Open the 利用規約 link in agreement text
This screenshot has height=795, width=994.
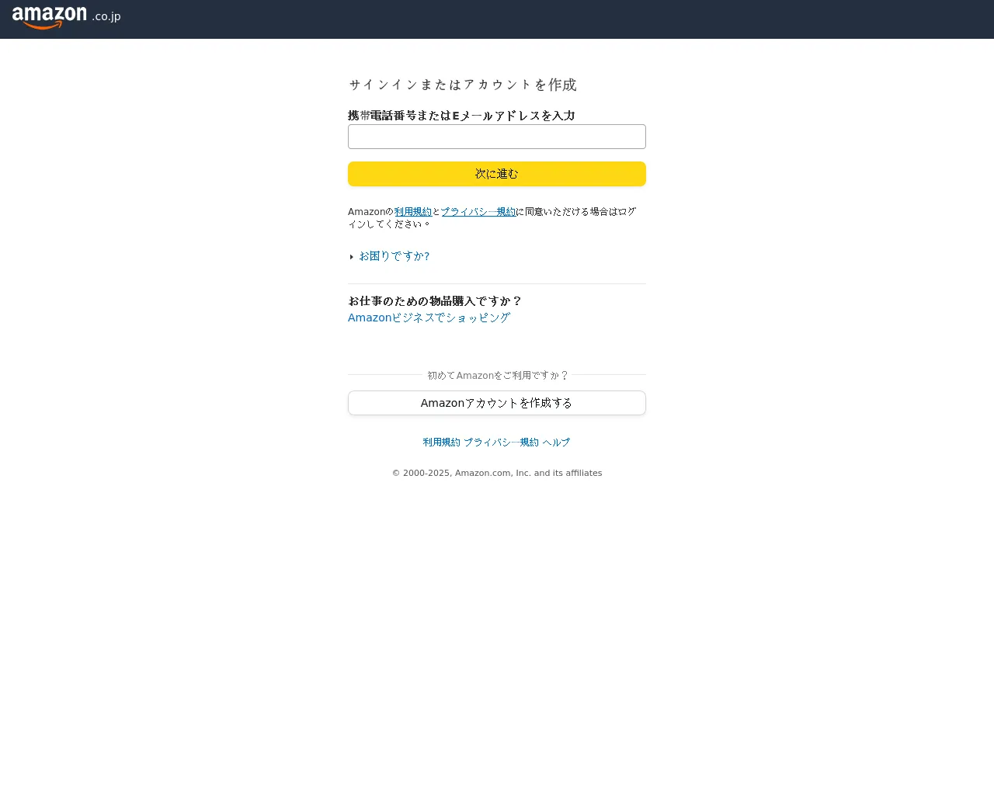(x=413, y=212)
